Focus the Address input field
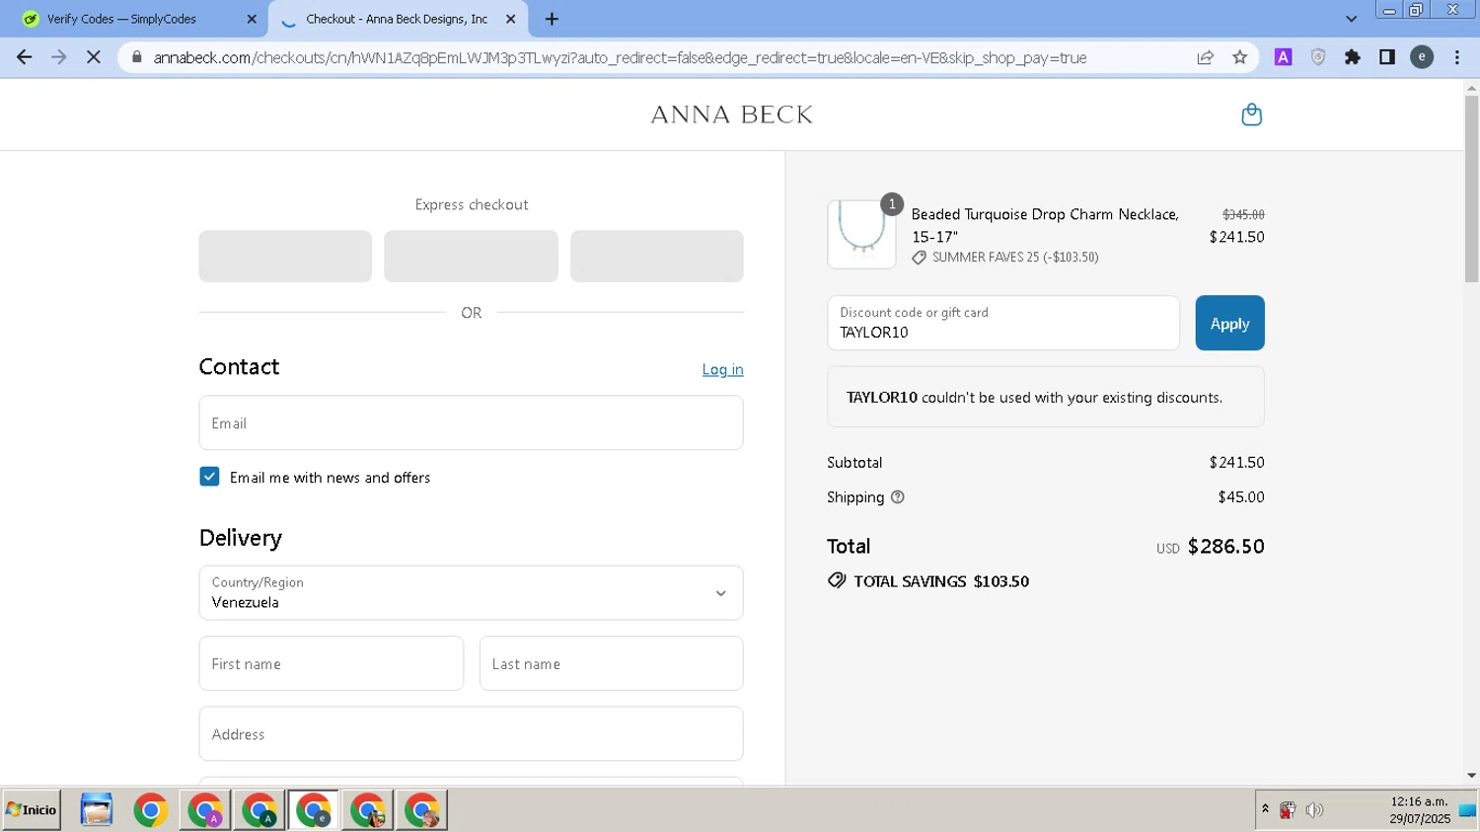Screen dimensions: 1480x832 pyautogui.click(x=471, y=733)
